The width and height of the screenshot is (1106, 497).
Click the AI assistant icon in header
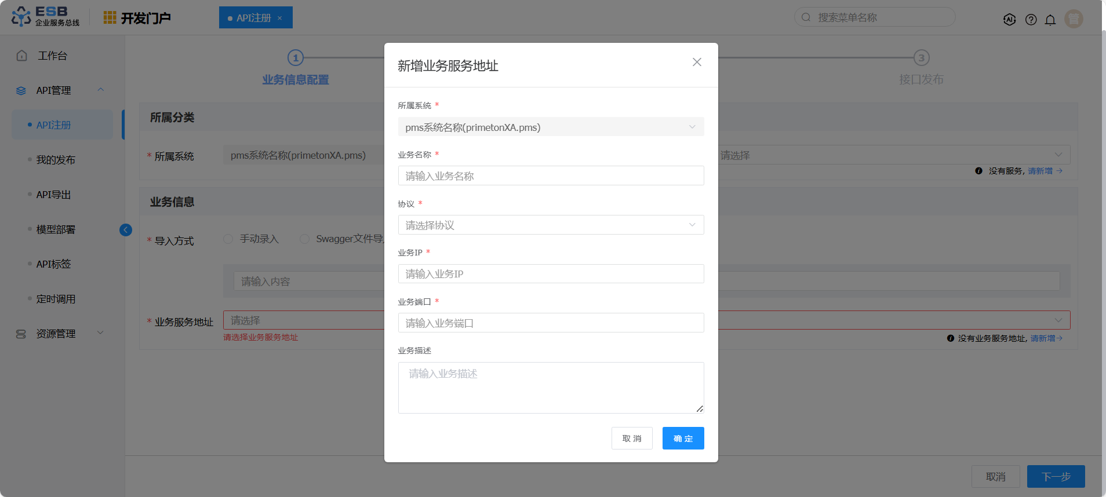(x=1009, y=19)
